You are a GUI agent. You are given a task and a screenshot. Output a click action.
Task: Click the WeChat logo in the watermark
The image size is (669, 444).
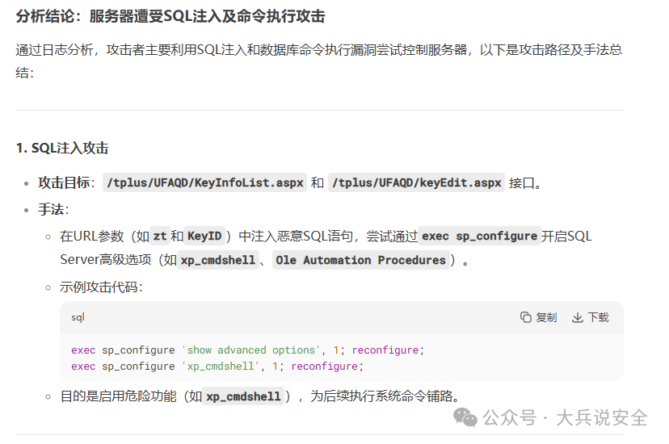click(x=465, y=417)
